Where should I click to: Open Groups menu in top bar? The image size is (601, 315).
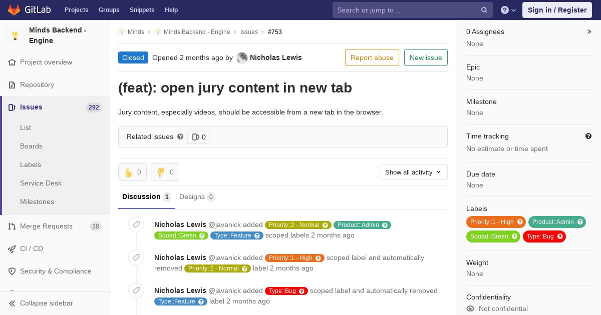(x=109, y=10)
